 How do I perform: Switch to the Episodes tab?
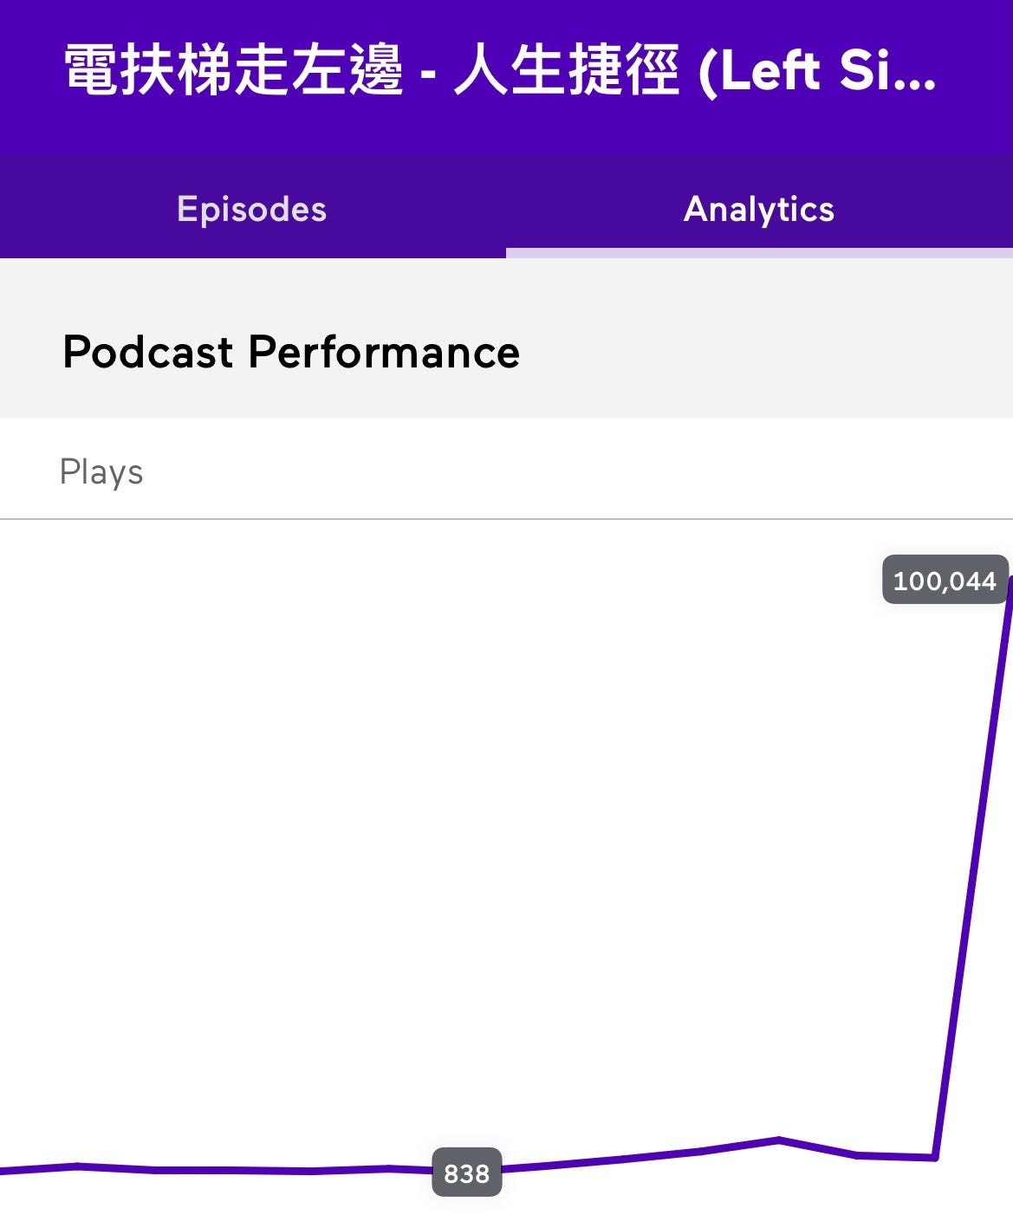[252, 209]
